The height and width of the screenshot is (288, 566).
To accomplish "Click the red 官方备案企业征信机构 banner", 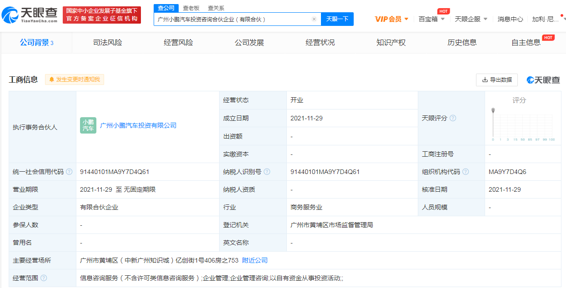I will coord(102,15).
